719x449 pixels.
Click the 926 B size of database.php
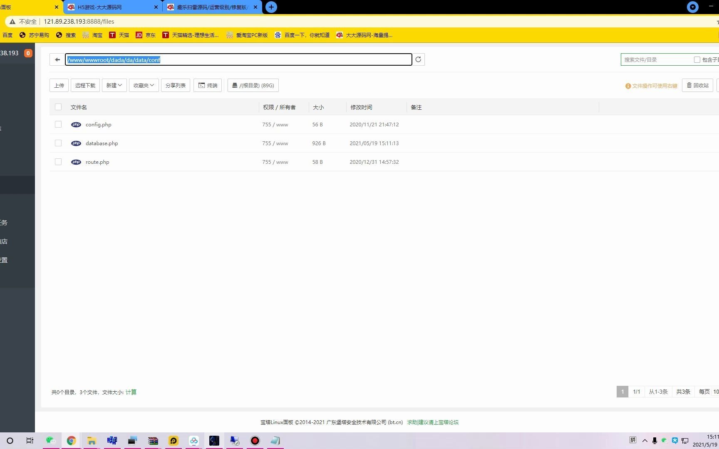pos(319,143)
